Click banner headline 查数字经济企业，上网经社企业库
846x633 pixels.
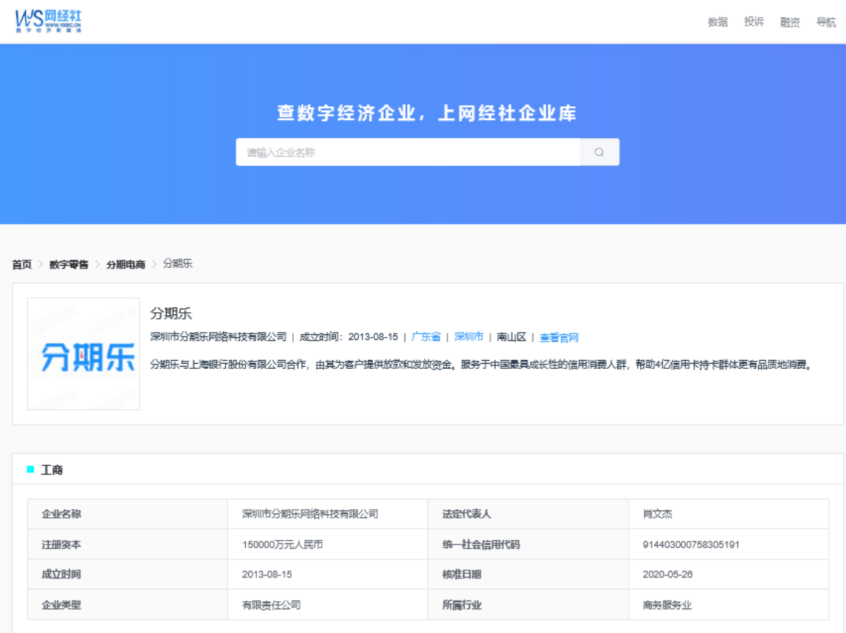[x=427, y=113]
